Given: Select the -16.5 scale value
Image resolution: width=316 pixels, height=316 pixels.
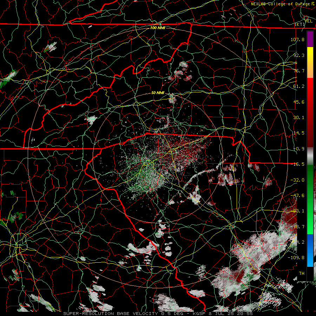Looking at the screenshot, I should [x=297, y=164].
